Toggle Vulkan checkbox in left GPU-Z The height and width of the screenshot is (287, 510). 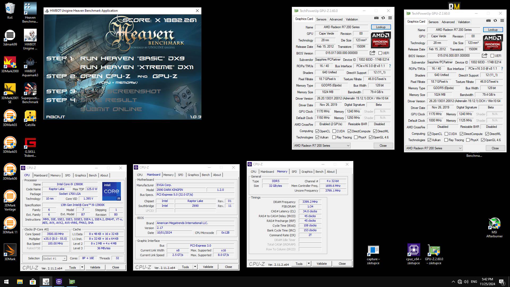[x=317, y=137]
